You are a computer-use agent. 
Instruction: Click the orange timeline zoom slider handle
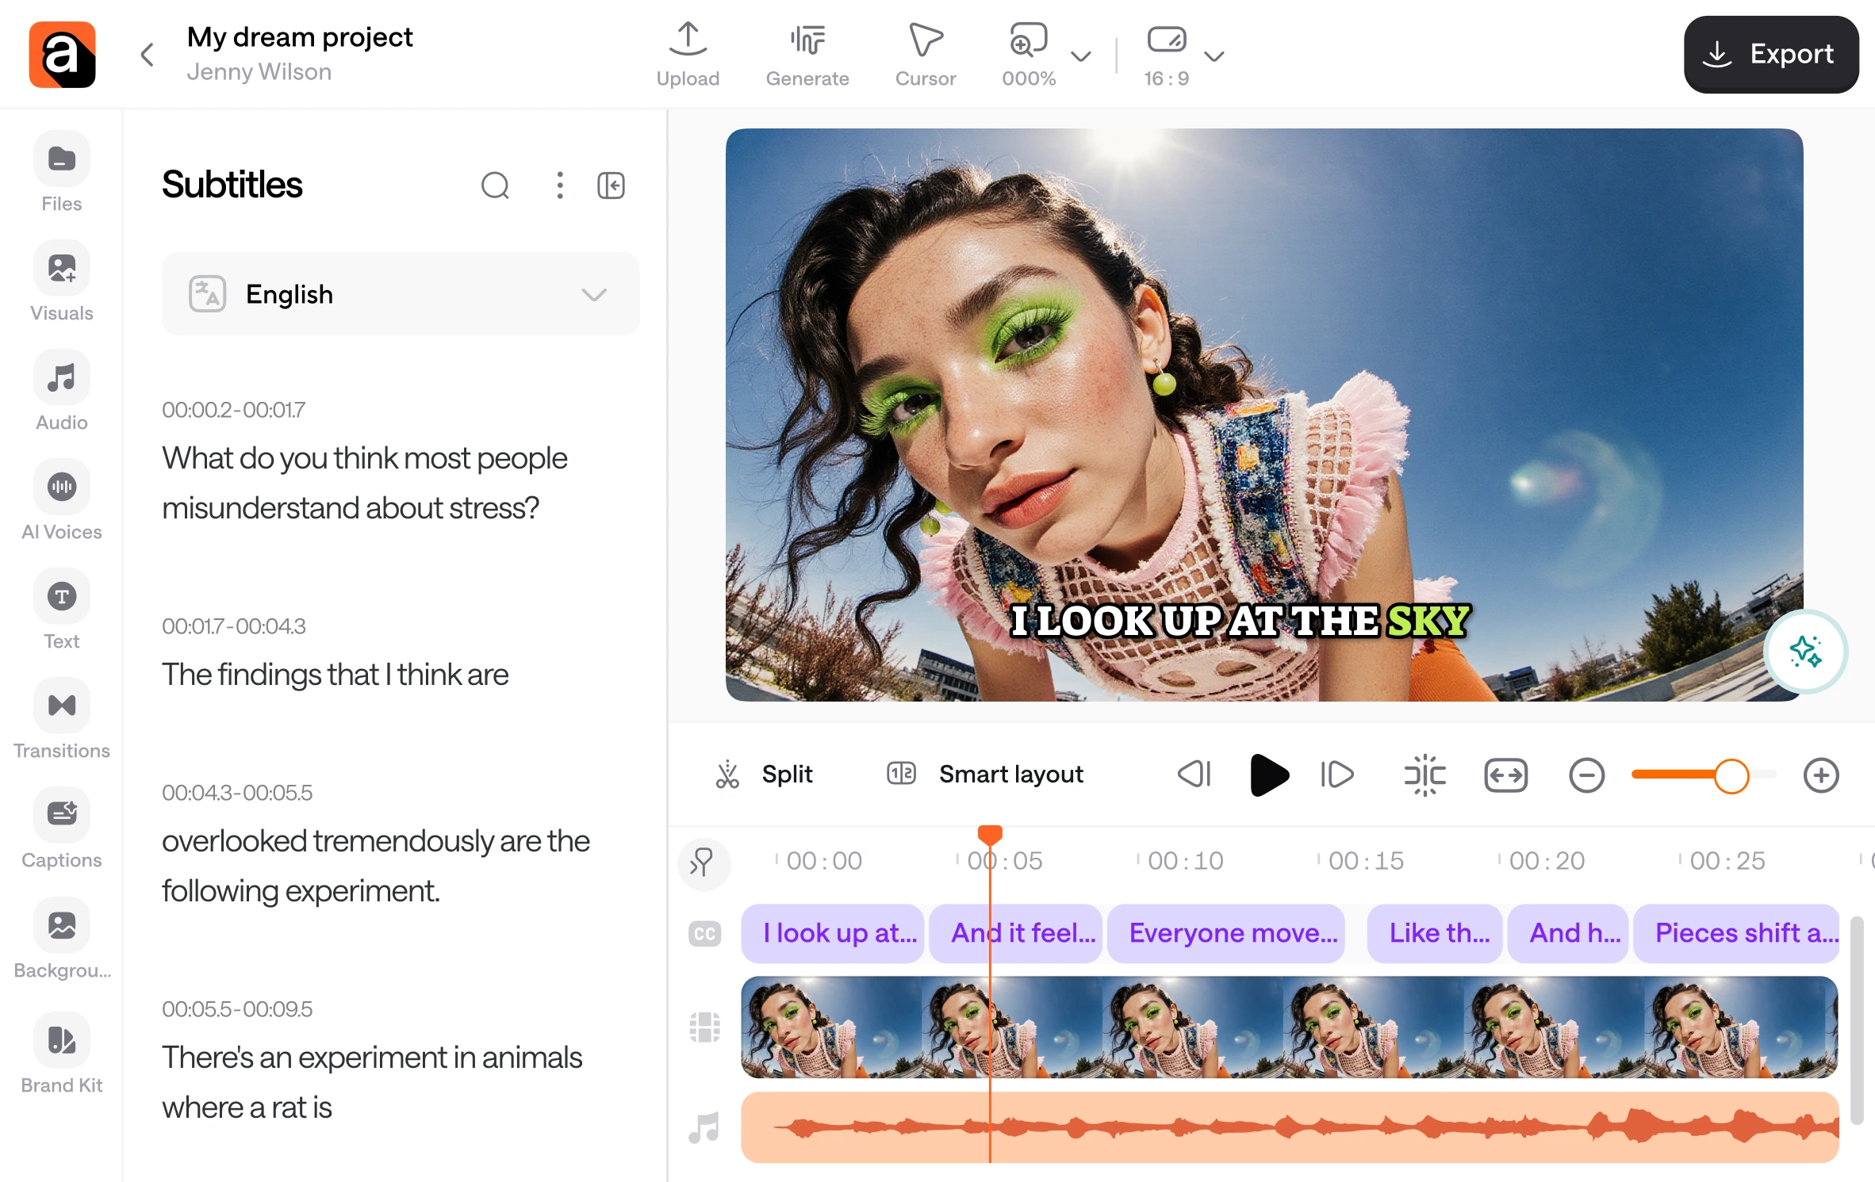click(x=1731, y=775)
